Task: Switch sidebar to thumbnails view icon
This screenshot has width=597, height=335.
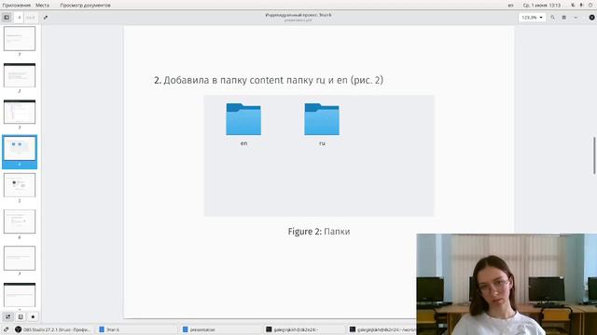Action: pos(8,316)
